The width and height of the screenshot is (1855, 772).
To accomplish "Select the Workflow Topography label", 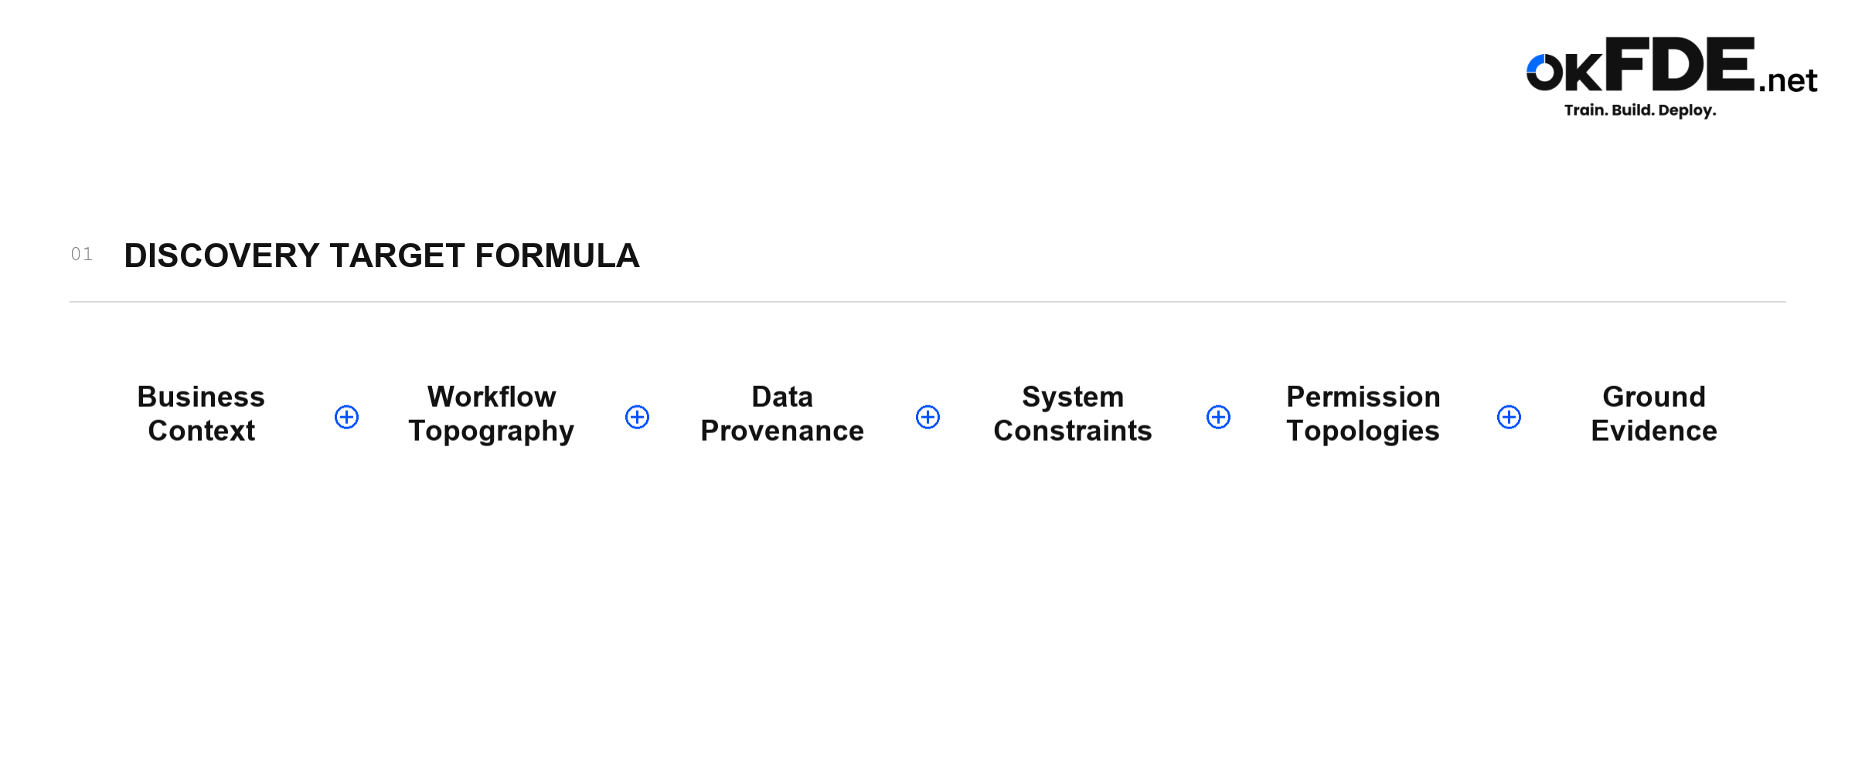I will pyautogui.click(x=492, y=415).
